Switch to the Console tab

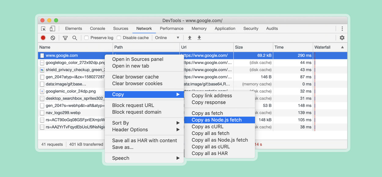tap(97, 28)
